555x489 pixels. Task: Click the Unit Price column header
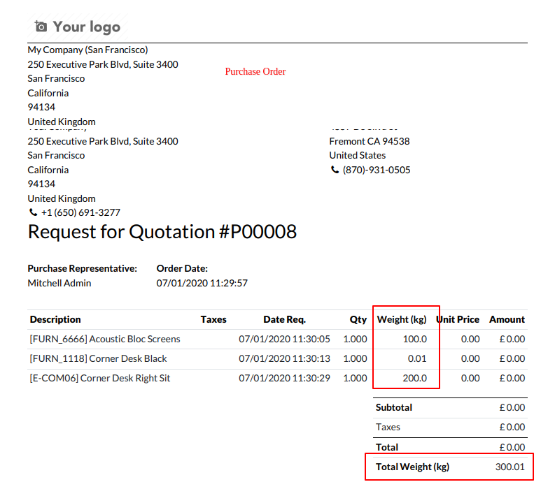click(x=458, y=319)
